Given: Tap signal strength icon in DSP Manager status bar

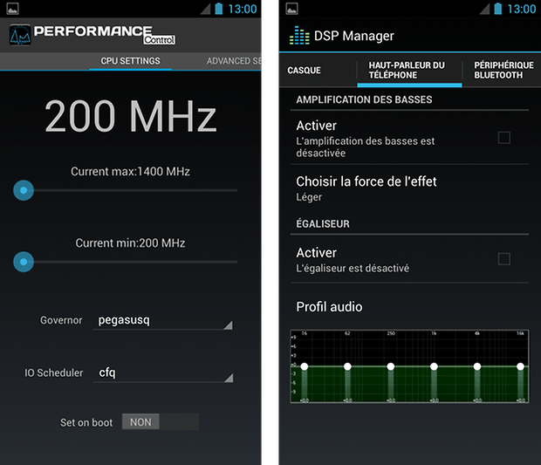Looking at the screenshot, I should [485, 9].
